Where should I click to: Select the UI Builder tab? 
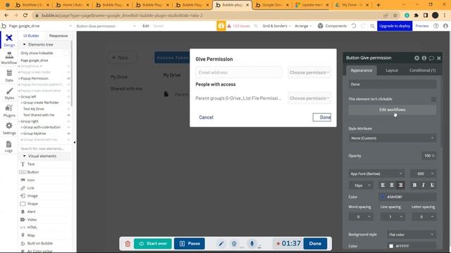31,36
